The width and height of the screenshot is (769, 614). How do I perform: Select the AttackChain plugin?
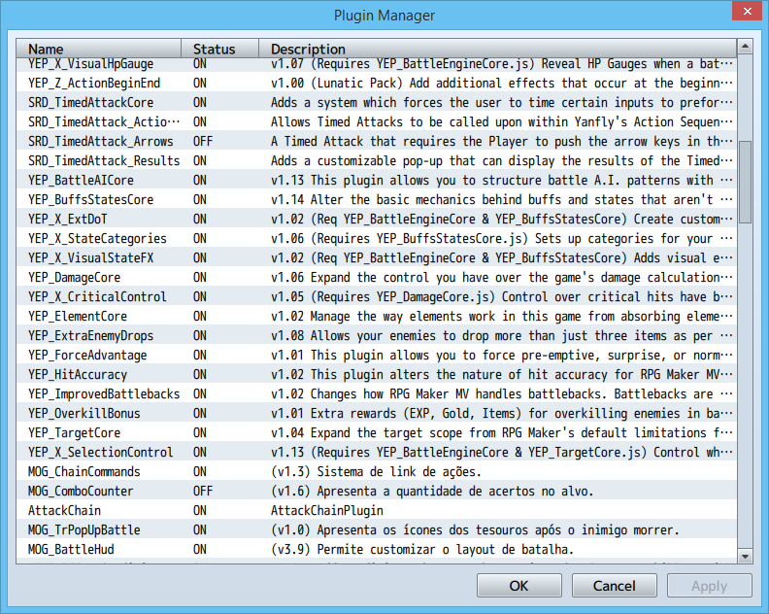[x=376, y=510]
